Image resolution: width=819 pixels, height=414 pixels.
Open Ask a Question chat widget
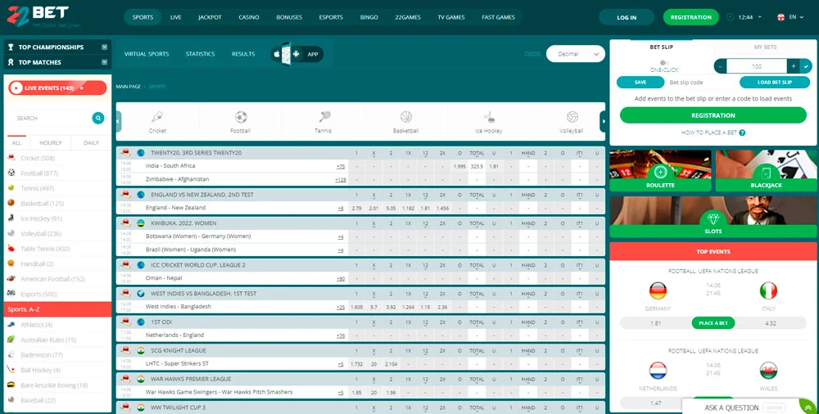(731, 407)
